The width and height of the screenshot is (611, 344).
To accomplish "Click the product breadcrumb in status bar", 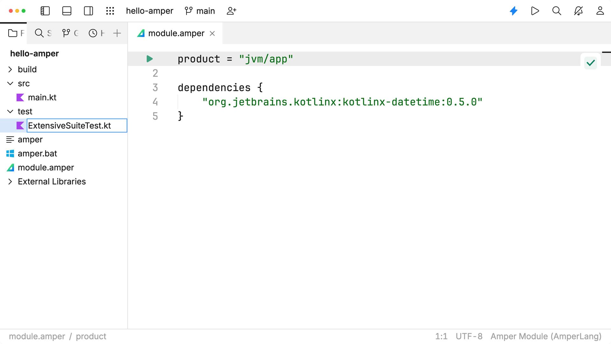I will pos(91,336).
